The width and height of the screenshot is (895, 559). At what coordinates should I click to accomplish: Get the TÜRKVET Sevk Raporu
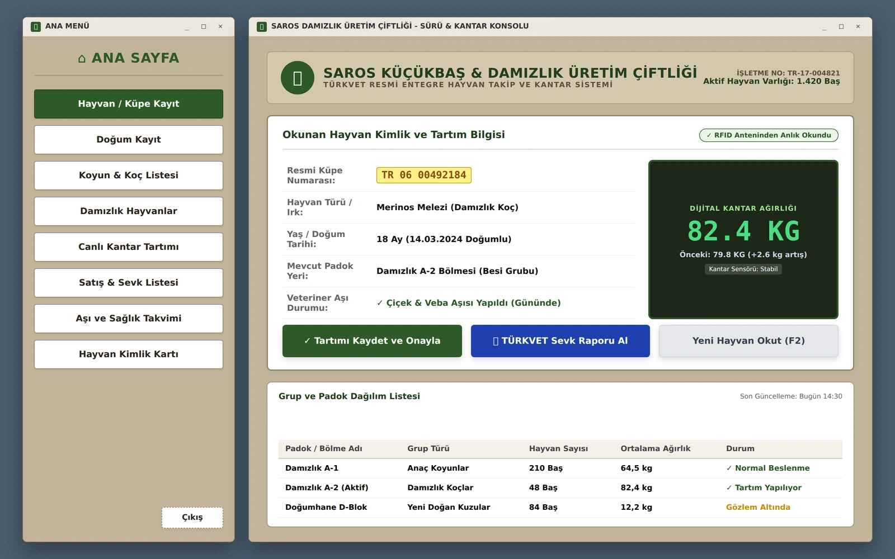click(560, 341)
